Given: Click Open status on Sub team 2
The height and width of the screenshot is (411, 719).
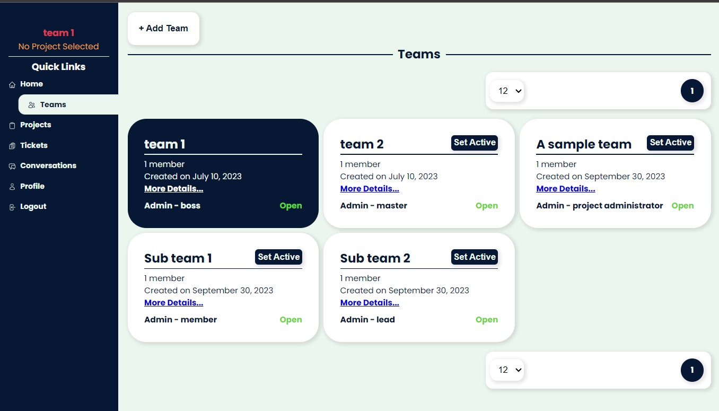Looking at the screenshot, I should 487,320.
